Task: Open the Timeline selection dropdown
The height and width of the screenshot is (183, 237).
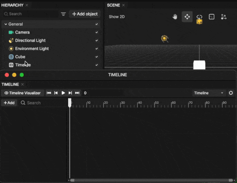Action: tap(208, 93)
